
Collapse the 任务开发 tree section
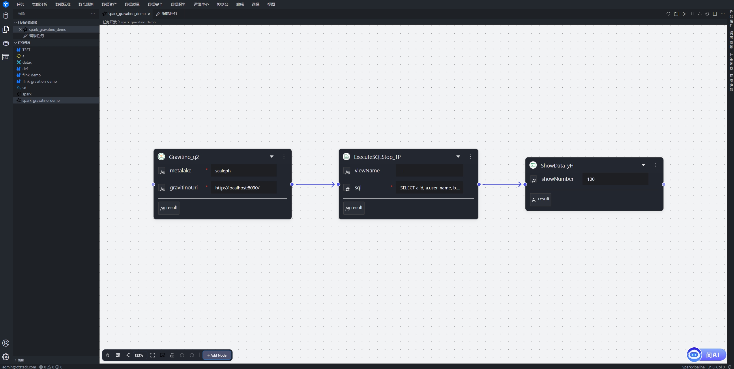16,43
